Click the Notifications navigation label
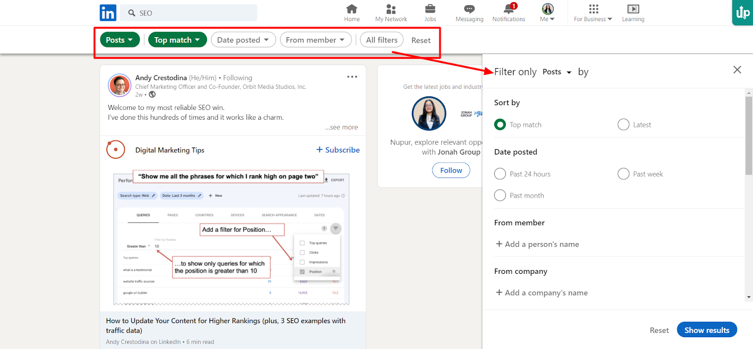Viewport: 753px width, 349px height. tap(509, 19)
